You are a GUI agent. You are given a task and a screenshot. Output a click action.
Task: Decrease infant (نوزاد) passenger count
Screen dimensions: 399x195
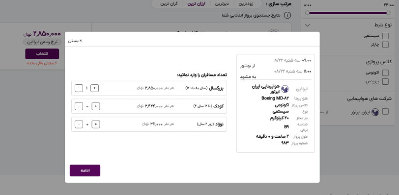[79, 124]
